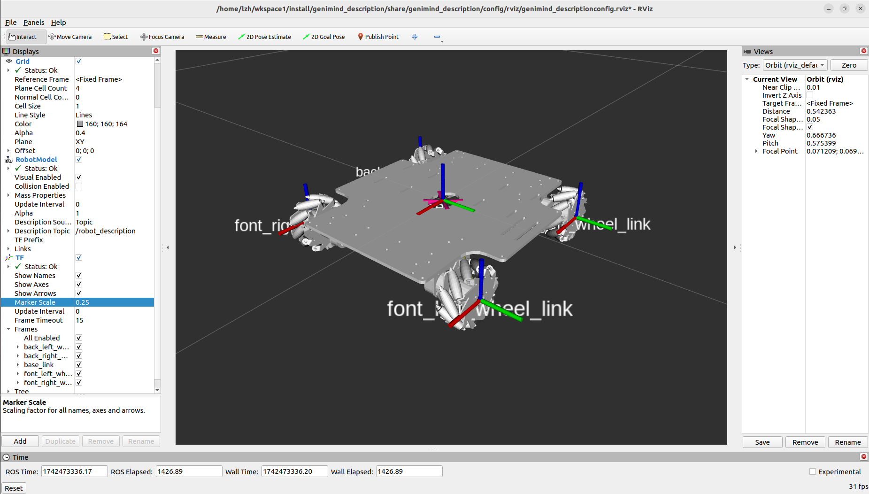This screenshot has height=494, width=869.
Task: Choose the Select tool in toolbar
Action: coord(115,37)
